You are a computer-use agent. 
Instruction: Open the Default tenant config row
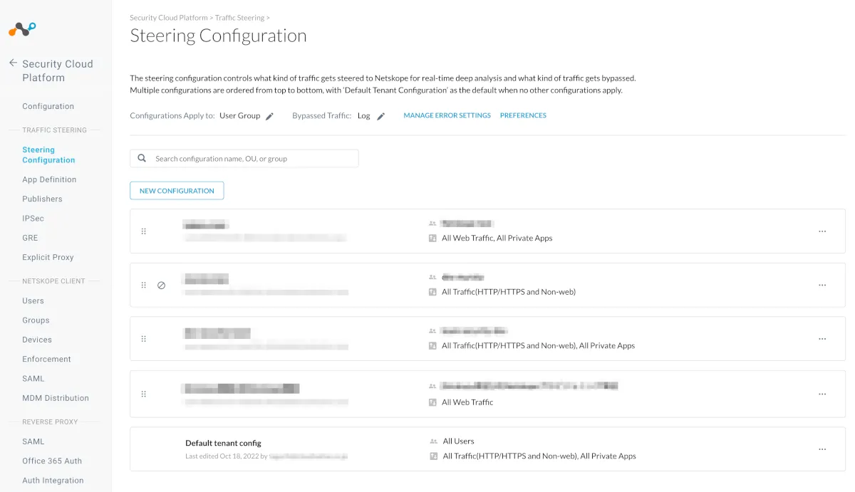click(x=224, y=443)
